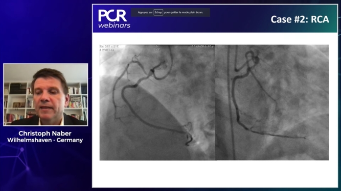Click the slide header banner gradient
The height and width of the screenshot is (191, 341).
click(215, 19)
